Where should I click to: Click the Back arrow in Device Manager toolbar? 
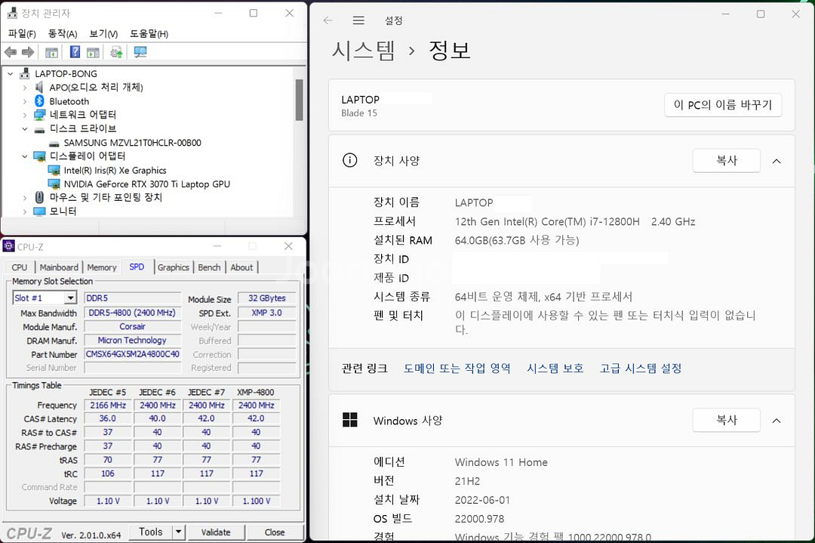[11, 52]
